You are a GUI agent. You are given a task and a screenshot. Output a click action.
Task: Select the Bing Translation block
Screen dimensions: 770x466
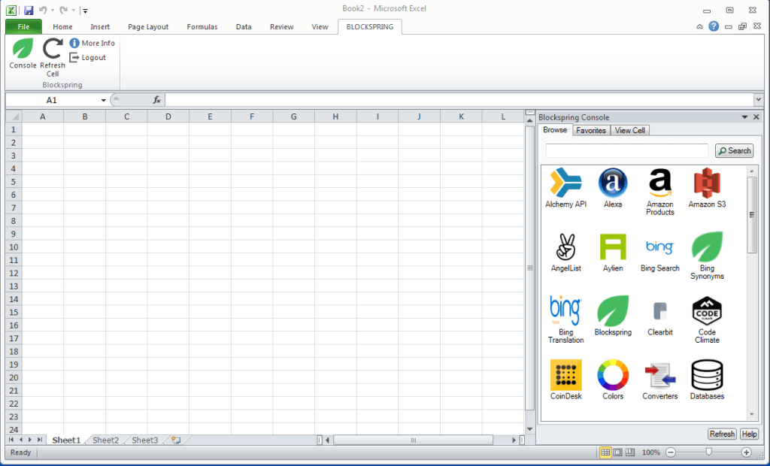[x=565, y=319]
